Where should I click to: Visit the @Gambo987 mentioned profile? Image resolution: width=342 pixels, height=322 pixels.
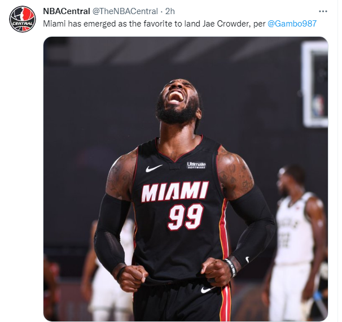coord(292,24)
